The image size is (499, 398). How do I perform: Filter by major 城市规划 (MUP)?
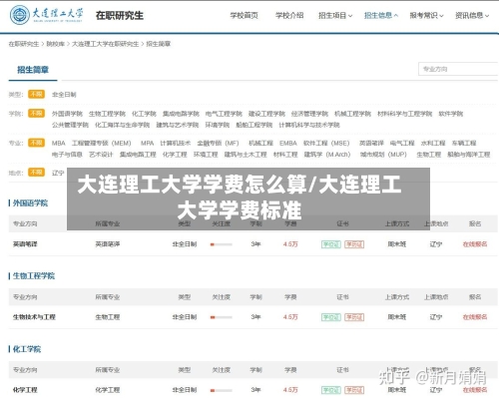[x=383, y=155]
